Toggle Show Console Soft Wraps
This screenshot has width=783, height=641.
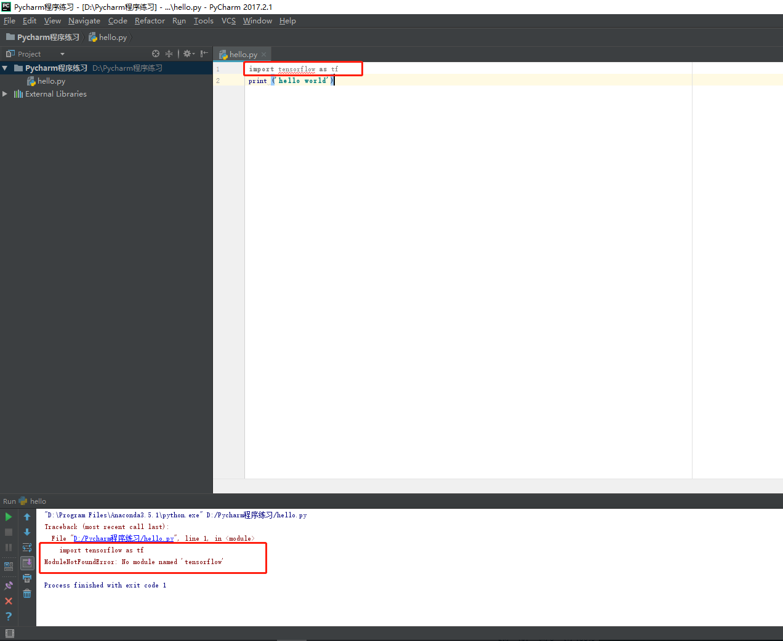coord(26,547)
